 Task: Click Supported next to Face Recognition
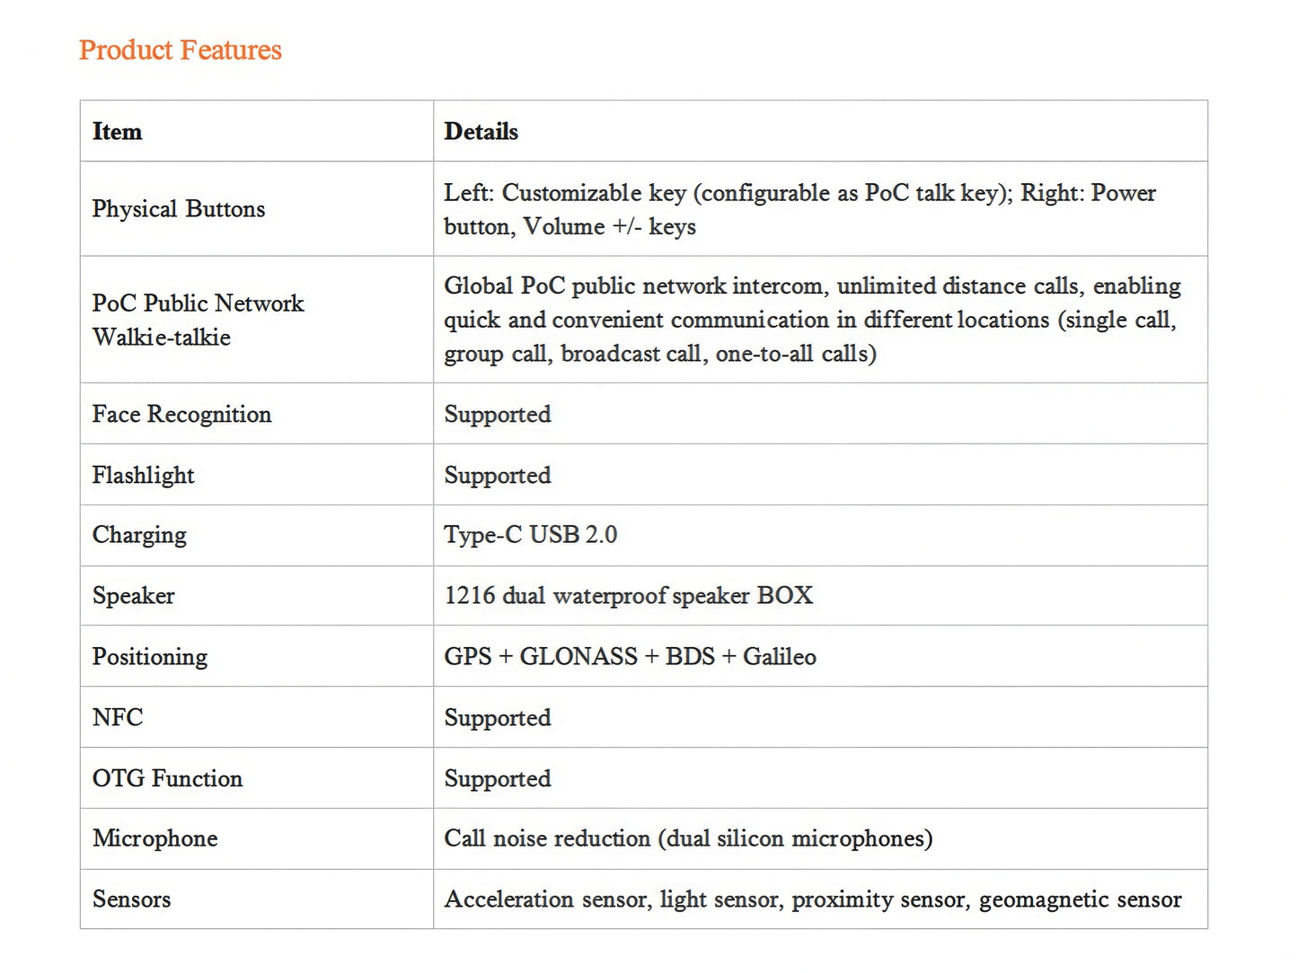pyautogui.click(x=498, y=415)
